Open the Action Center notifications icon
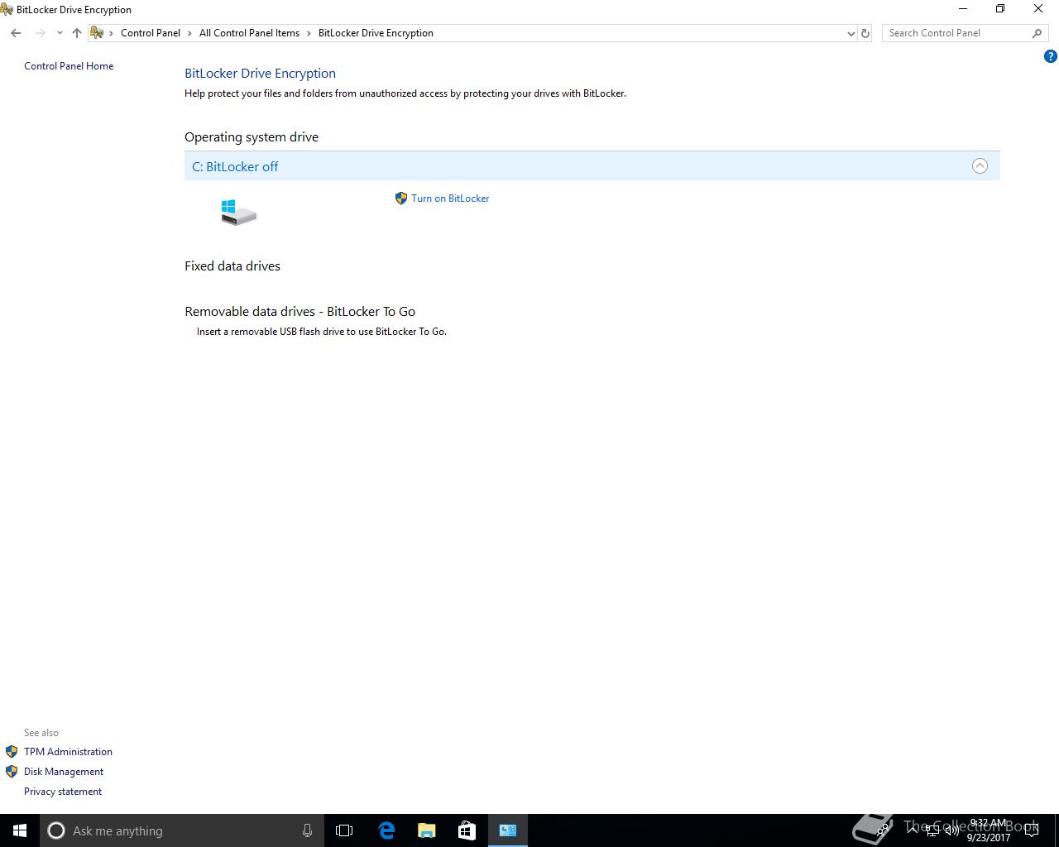The width and height of the screenshot is (1059, 847). [x=1032, y=830]
